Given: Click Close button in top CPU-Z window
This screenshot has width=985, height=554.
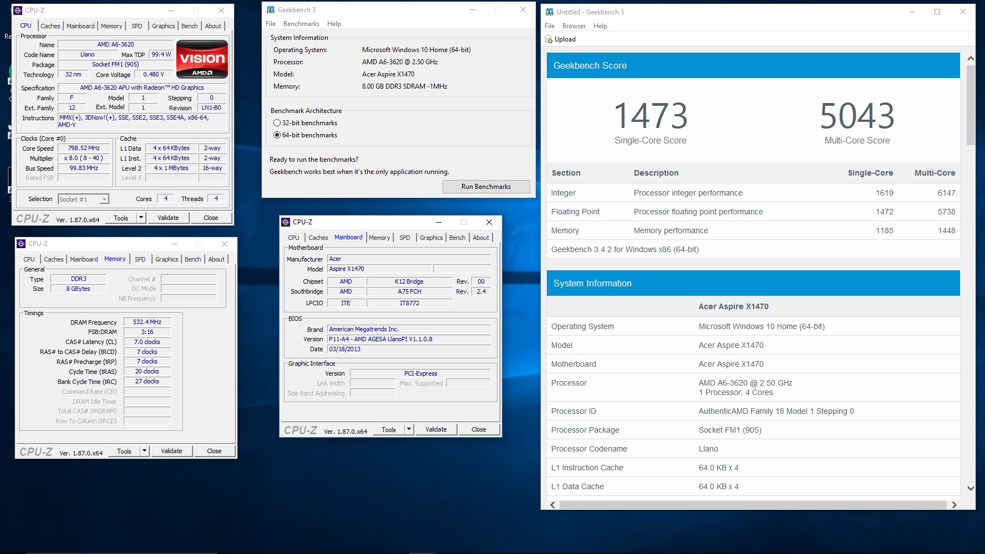Looking at the screenshot, I should 211,218.
